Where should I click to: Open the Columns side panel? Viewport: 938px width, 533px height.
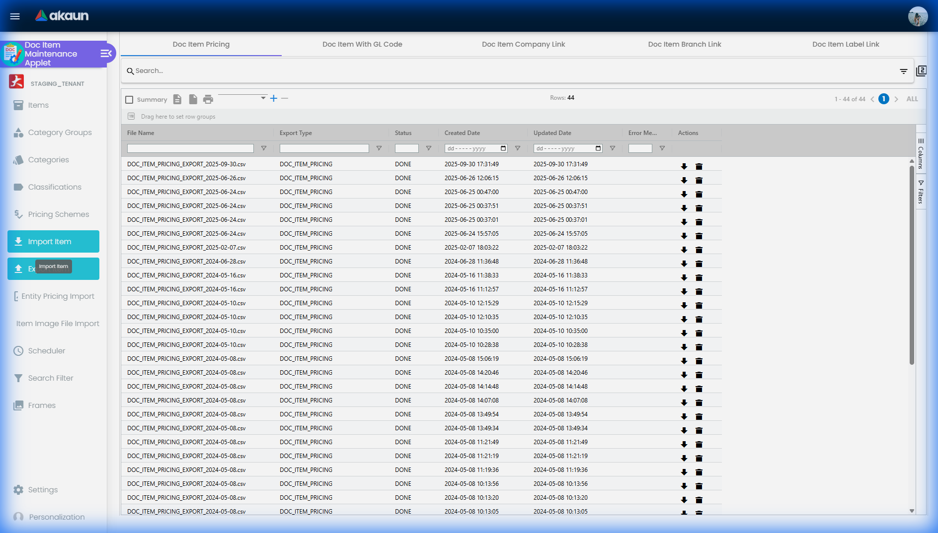pos(921,154)
